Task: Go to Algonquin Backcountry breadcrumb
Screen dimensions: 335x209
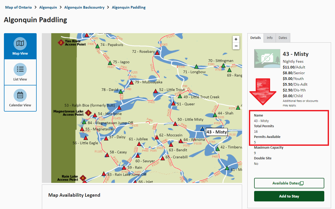Action: (x=84, y=7)
